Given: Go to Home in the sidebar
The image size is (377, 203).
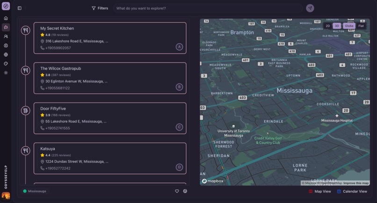Looking at the screenshot, I should [x=6, y=18].
